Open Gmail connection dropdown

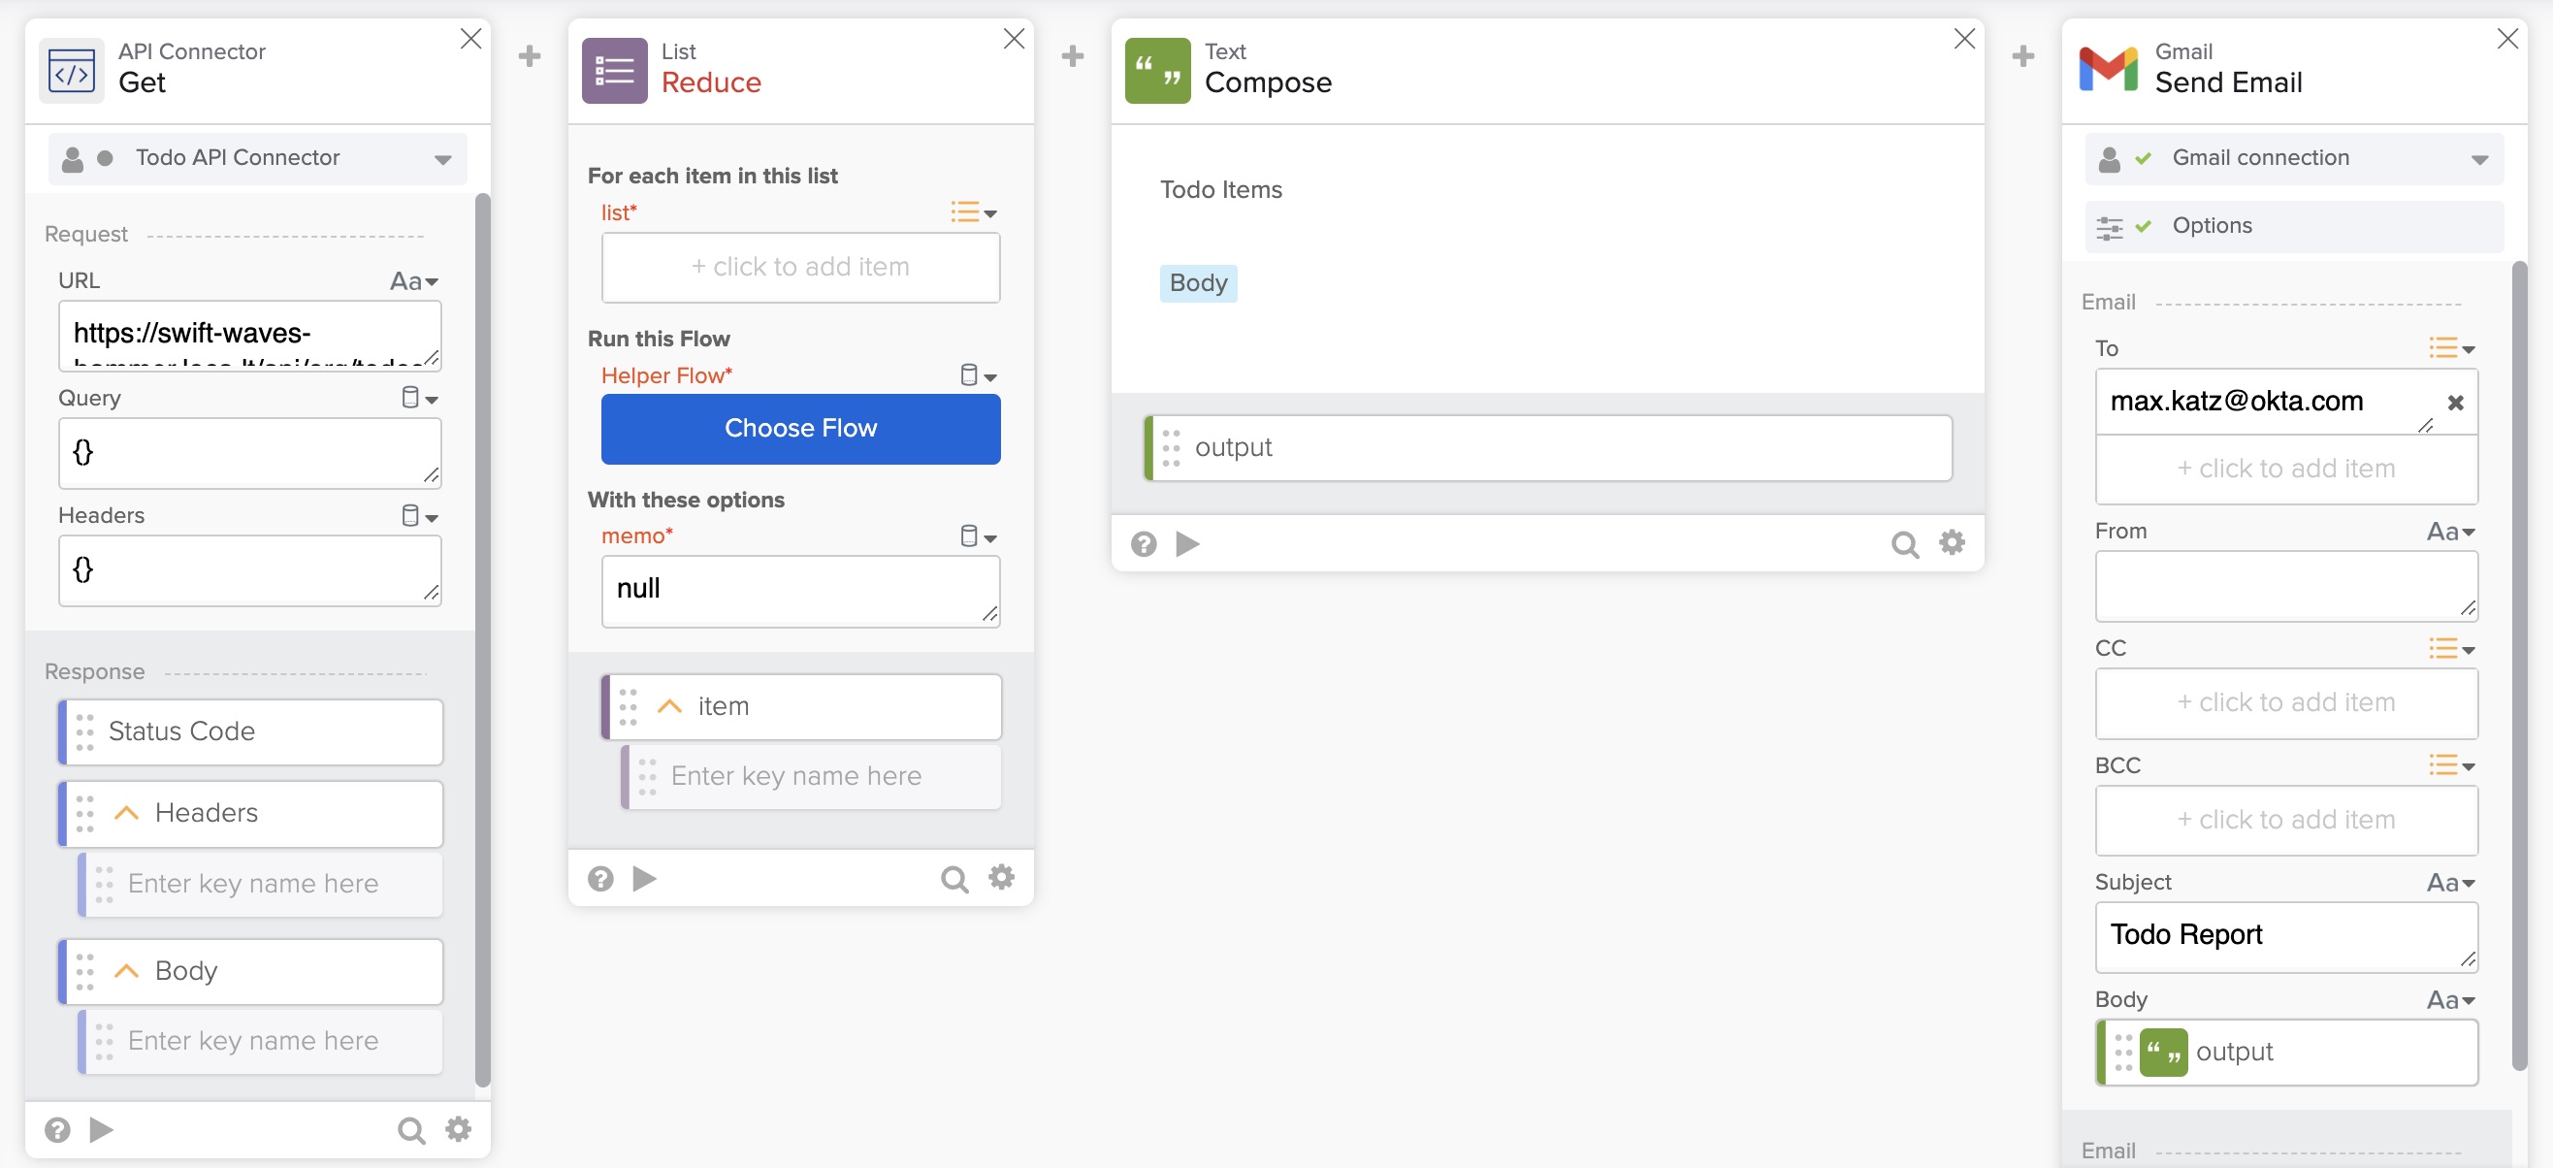(2478, 159)
